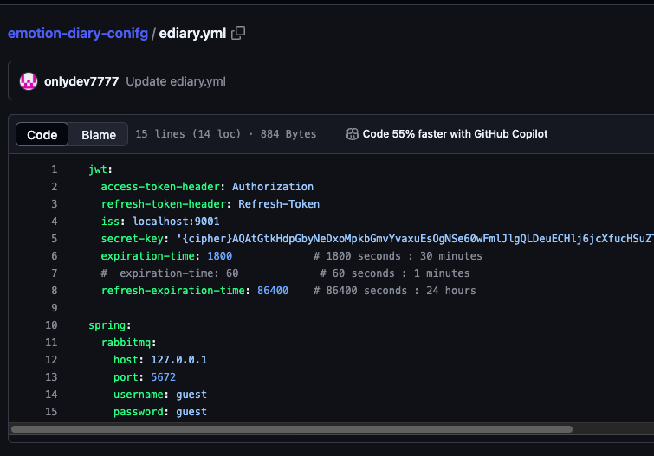Viewport: 654px width, 456px height.
Task: Copy the ediary.yml file path
Action: [x=238, y=33]
